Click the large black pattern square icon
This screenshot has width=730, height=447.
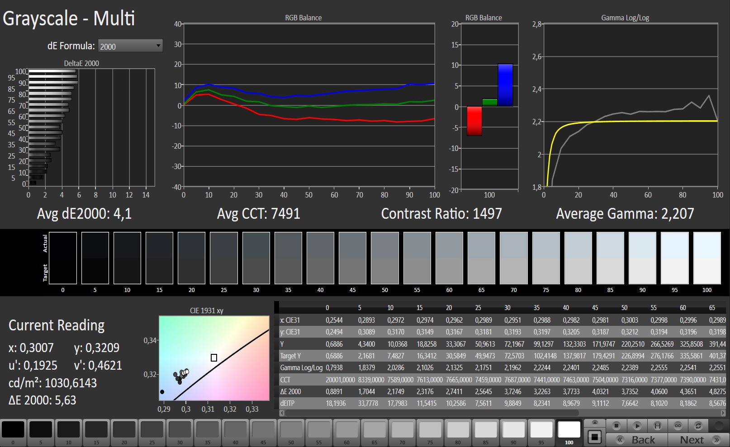[595, 437]
